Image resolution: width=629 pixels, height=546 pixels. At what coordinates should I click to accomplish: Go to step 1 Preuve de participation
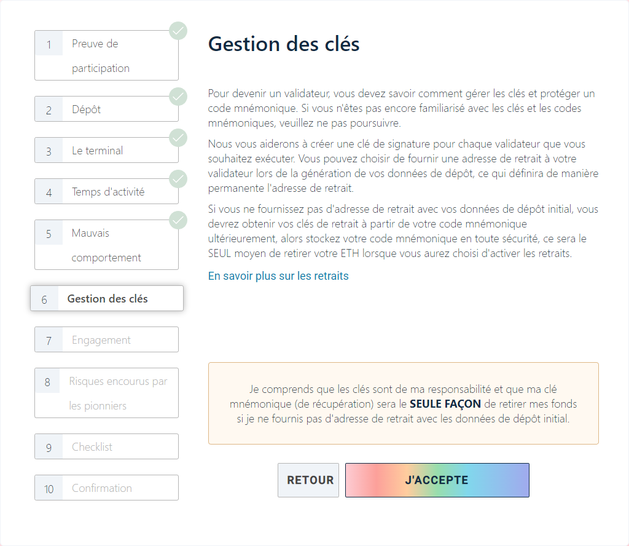click(106, 55)
